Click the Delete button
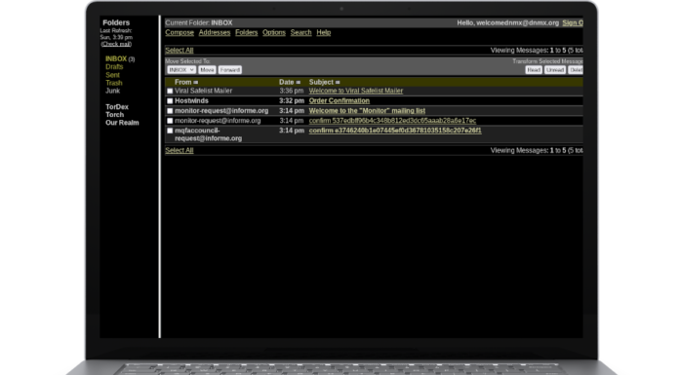The width and height of the screenshot is (679, 375). click(576, 70)
